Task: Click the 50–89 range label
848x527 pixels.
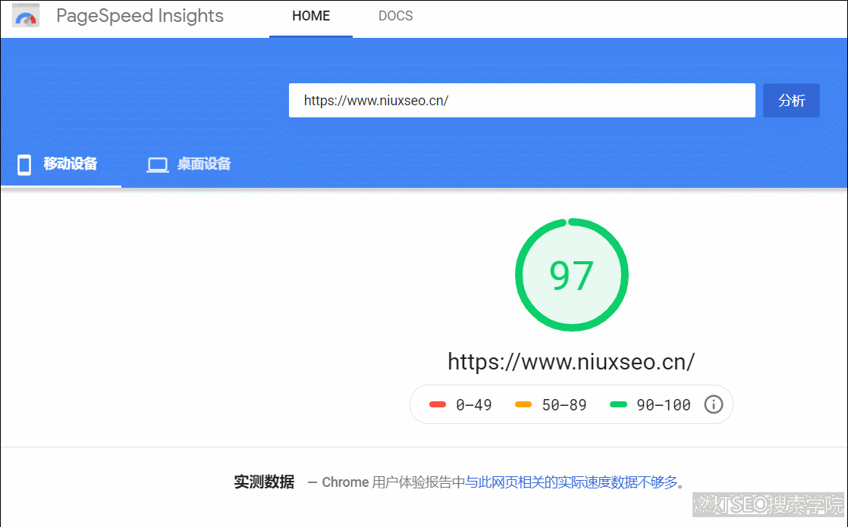Action: click(x=564, y=405)
